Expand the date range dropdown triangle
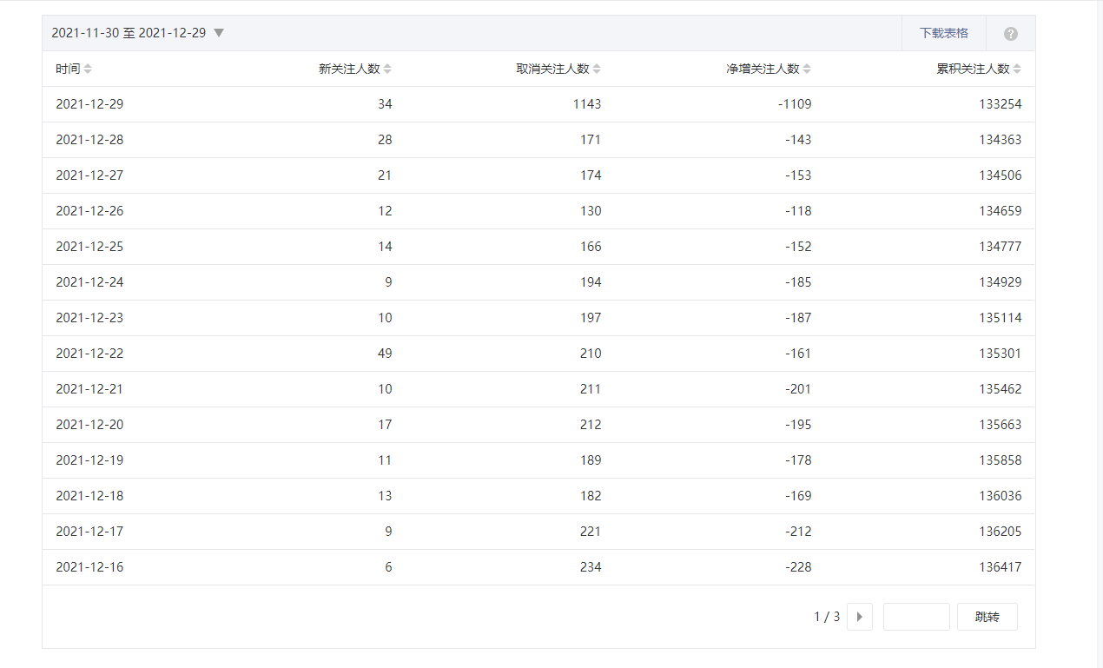Image resolution: width=1103 pixels, height=668 pixels. click(219, 33)
